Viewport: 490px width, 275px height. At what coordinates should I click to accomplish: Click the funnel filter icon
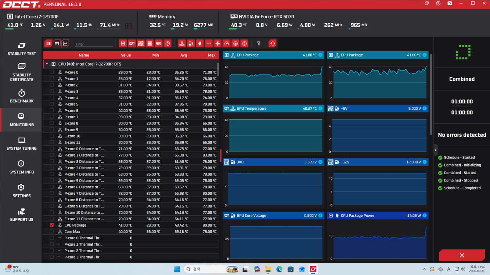pyautogui.click(x=259, y=44)
